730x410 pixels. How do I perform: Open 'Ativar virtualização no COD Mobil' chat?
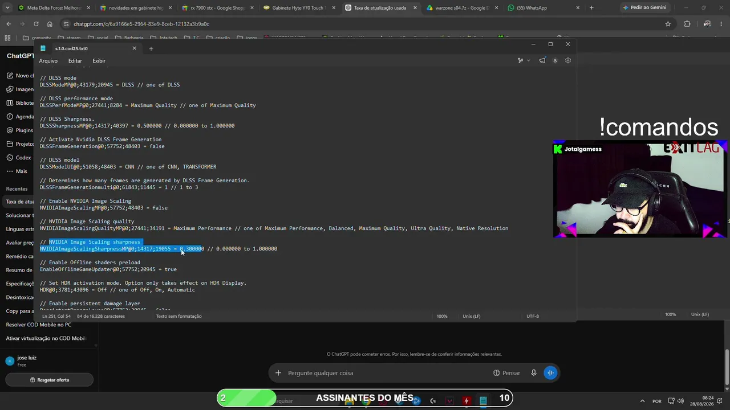click(x=46, y=338)
